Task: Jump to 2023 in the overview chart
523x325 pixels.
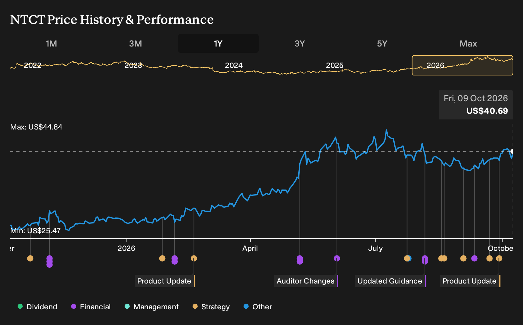Action: click(x=133, y=65)
